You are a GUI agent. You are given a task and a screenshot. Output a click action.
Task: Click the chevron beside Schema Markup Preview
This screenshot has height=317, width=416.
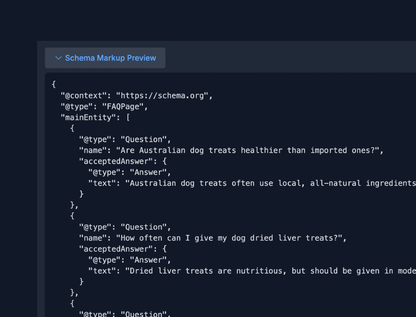click(x=58, y=58)
